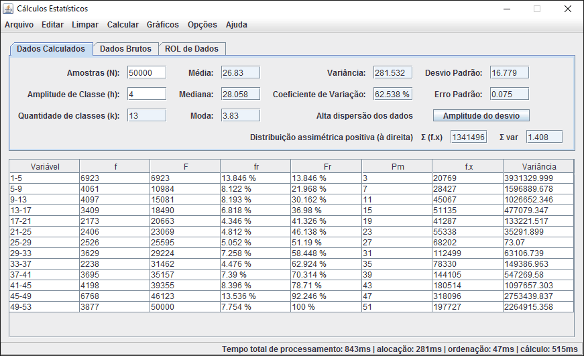The height and width of the screenshot is (356, 584).
Task: Close the Cálculos Estatísticos window
Action: tap(568, 9)
